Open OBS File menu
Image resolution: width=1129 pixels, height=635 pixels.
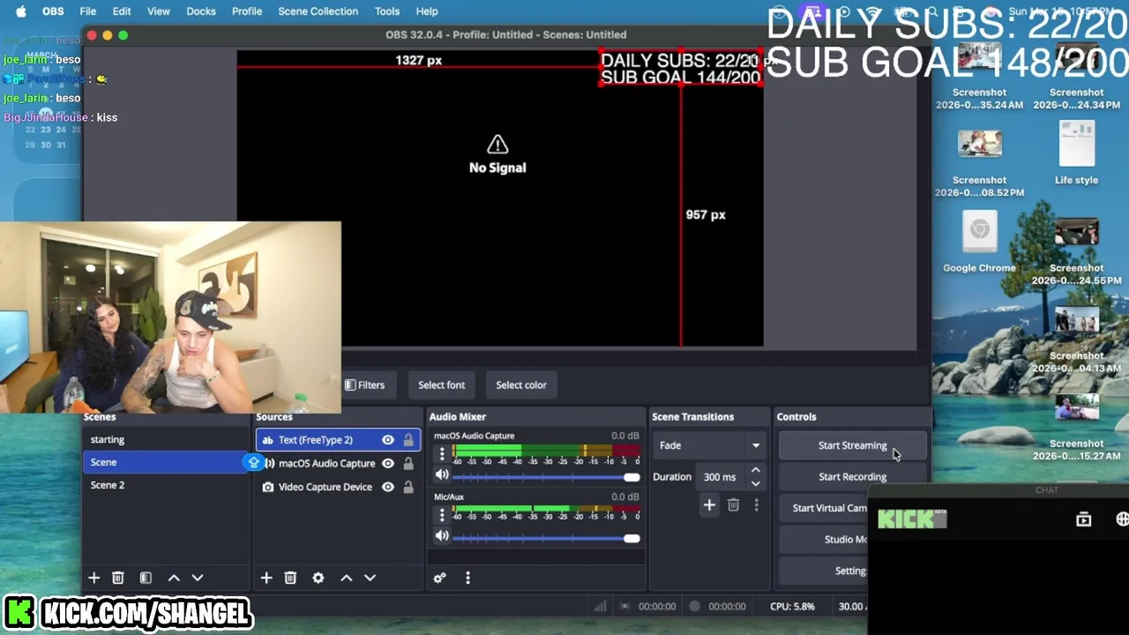point(88,11)
